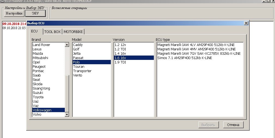The width and height of the screenshot is (275, 138).
Task: Click the Выбрать select button
Action: (x=209, y=125)
